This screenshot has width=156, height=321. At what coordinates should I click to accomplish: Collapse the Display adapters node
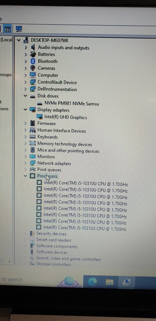[25, 110]
